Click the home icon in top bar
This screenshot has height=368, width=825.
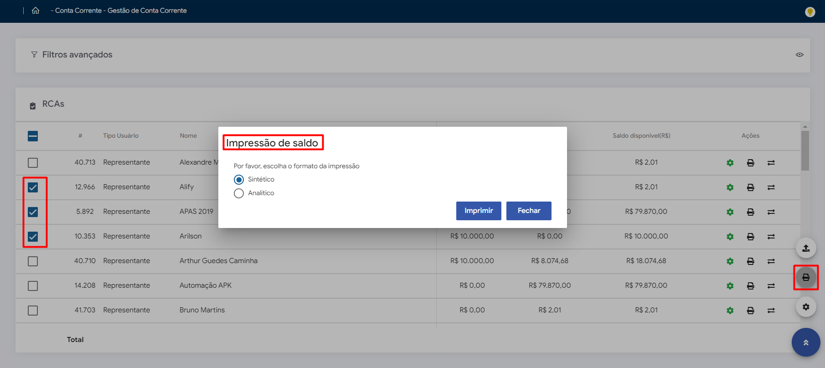[36, 10]
